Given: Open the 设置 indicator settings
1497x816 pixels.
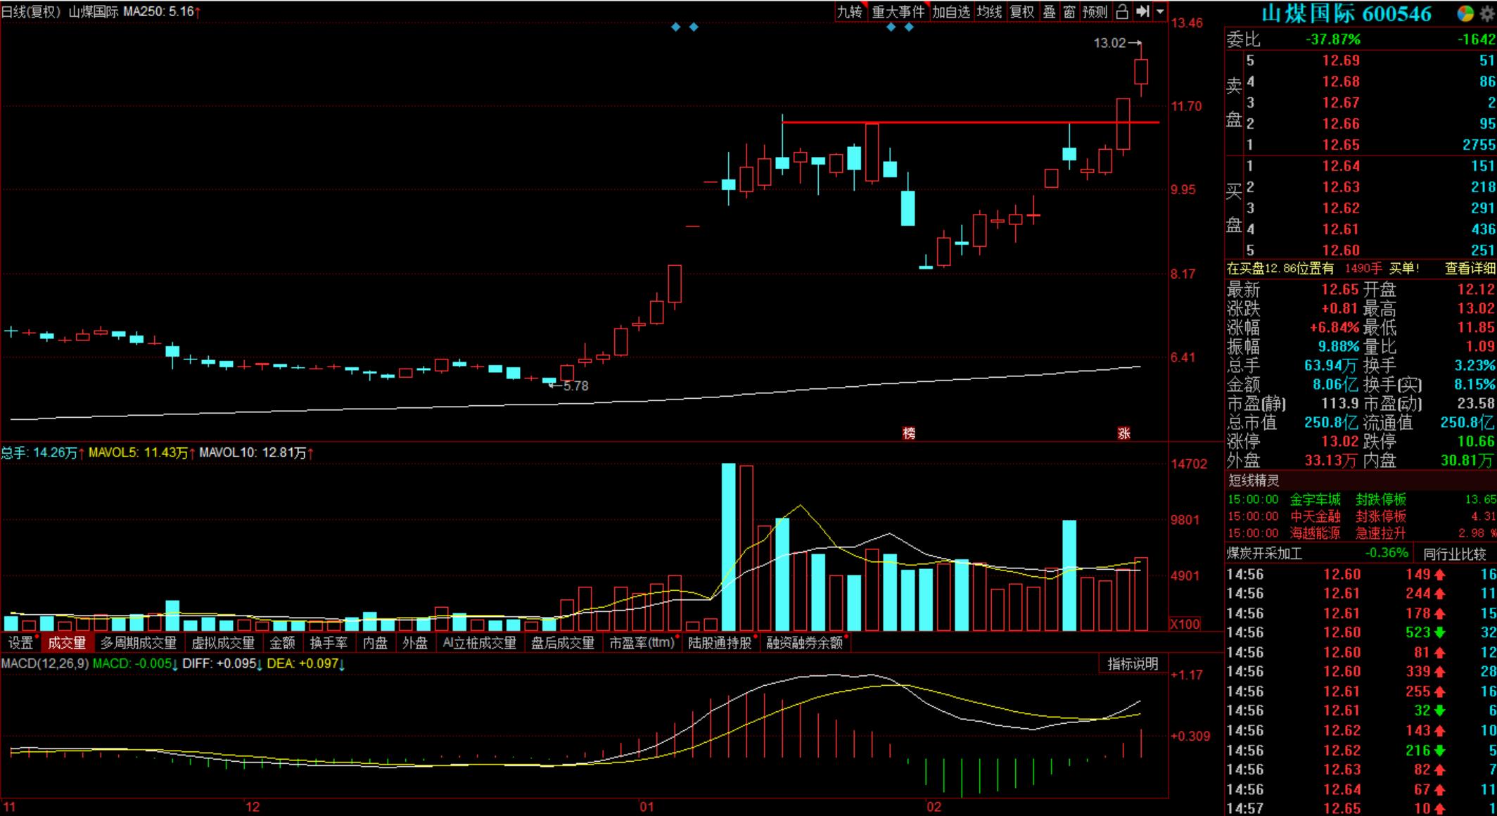Looking at the screenshot, I should point(20,643).
